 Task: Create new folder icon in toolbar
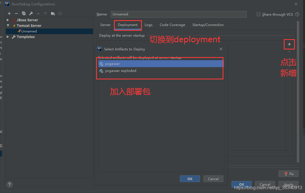point(53,13)
